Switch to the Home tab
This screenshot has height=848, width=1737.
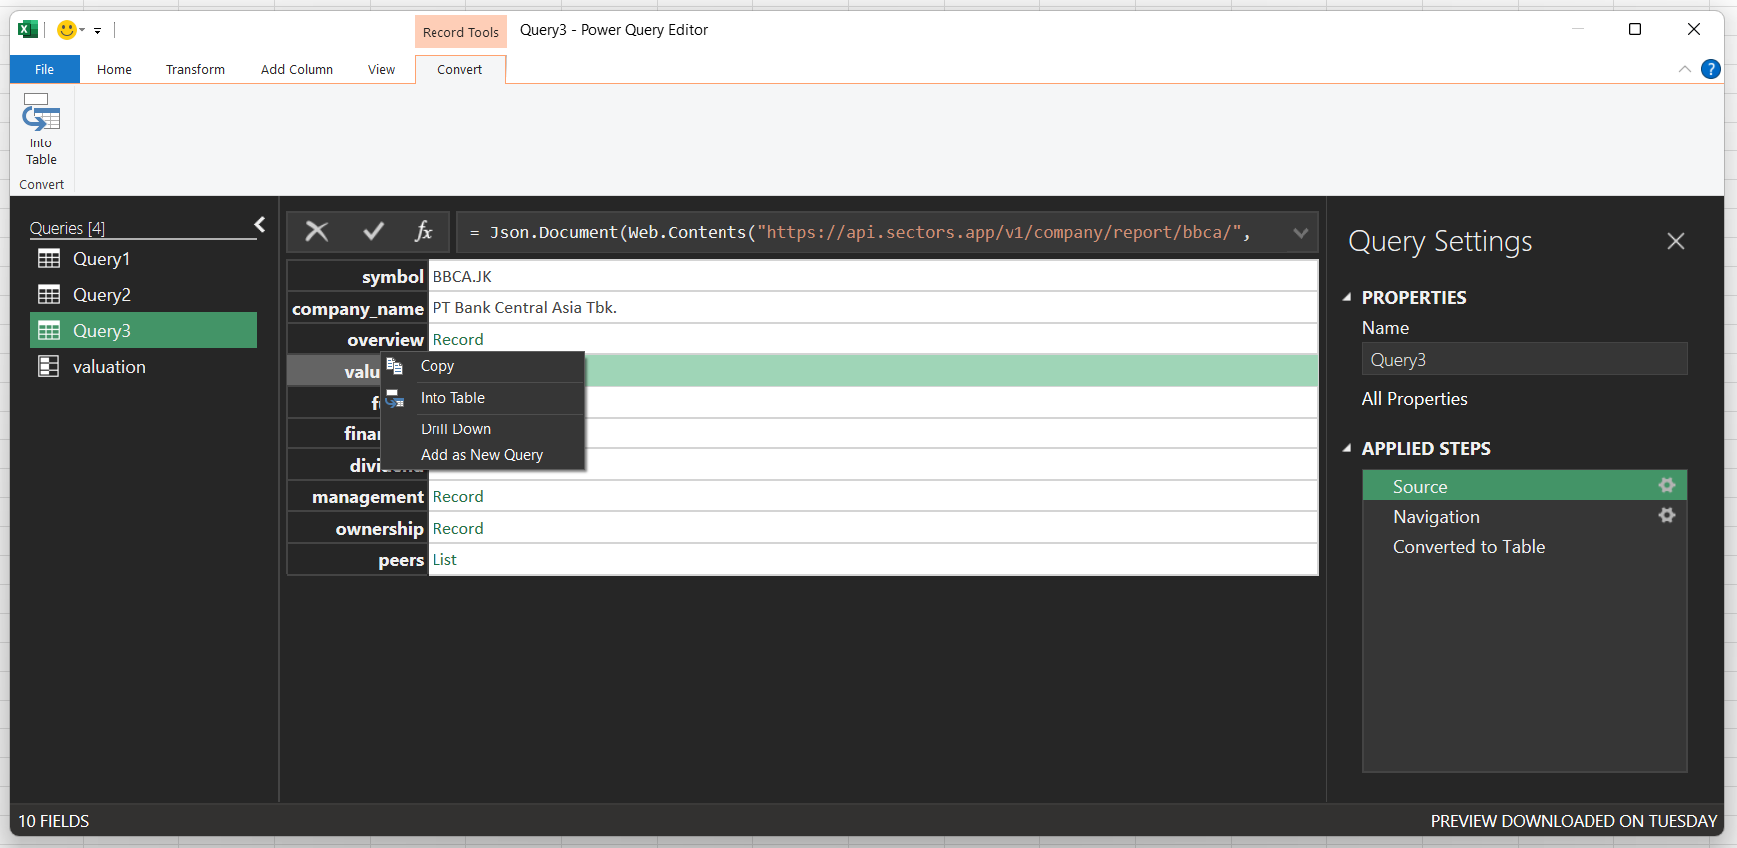[114, 69]
